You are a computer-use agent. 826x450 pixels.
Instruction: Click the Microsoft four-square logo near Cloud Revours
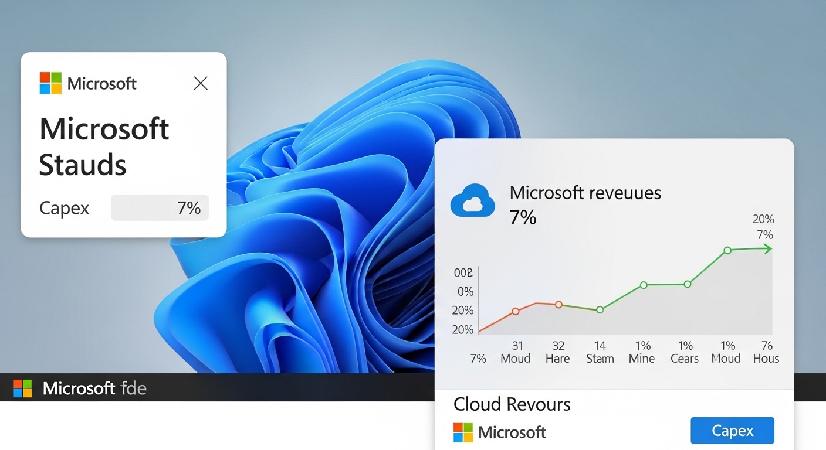(x=461, y=432)
